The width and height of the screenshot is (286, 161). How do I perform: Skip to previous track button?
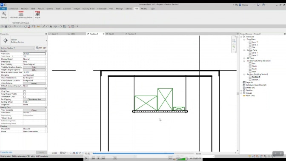coord(93,158)
